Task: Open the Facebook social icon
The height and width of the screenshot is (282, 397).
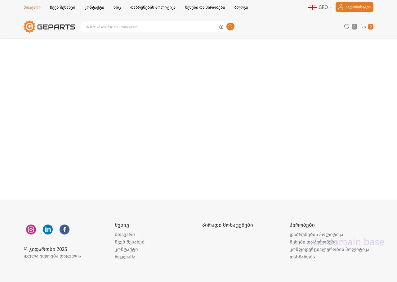Action: point(65,230)
